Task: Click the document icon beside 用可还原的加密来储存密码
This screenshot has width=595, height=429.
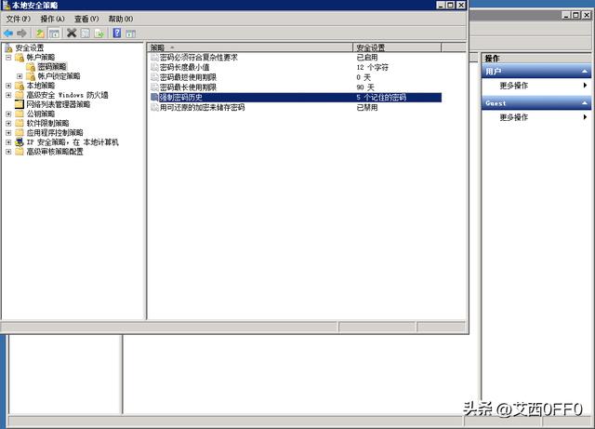Action: click(x=154, y=108)
